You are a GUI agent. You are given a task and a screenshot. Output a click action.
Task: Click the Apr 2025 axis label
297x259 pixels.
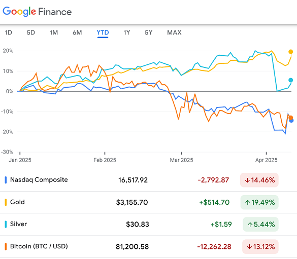(267, 160)
